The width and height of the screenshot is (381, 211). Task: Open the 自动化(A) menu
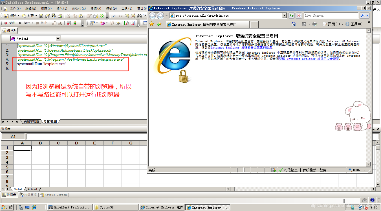tap(79, 9)
